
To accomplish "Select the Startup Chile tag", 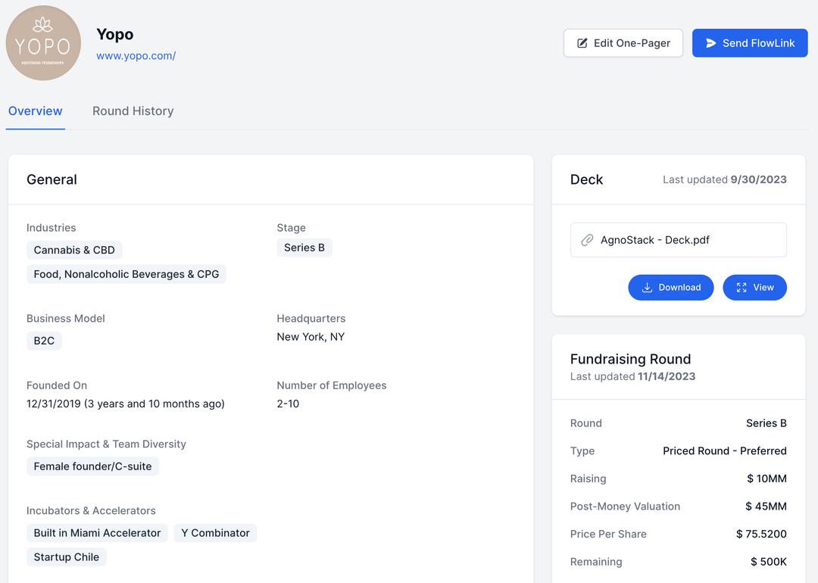I will coord(67,557).
